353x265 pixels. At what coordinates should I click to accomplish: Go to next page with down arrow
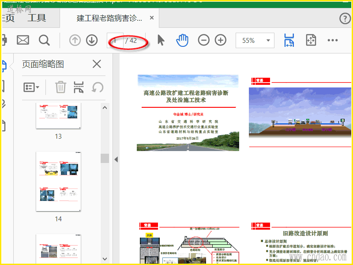click(x=92, y=41)
